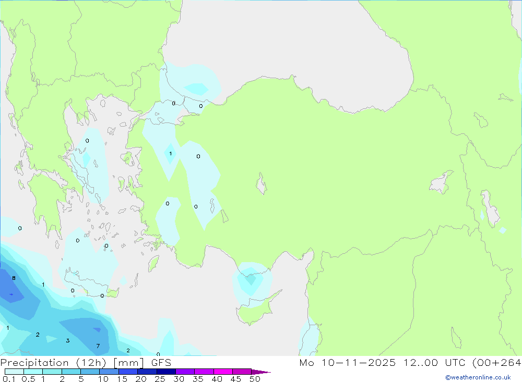
Task: Choose the 10–15 mm legend color swatch
Action: tap(109, 372)
